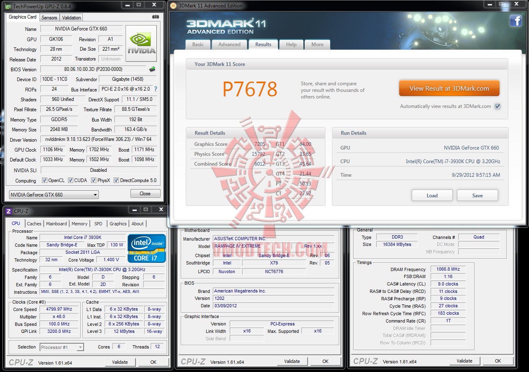
Task: Open the Caches tab in CPU-Z
Action: pyautogui.click(x=34, y=224)
